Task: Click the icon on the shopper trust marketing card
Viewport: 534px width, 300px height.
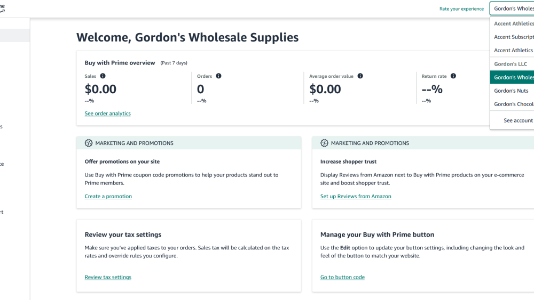Action: coord(324,143)
